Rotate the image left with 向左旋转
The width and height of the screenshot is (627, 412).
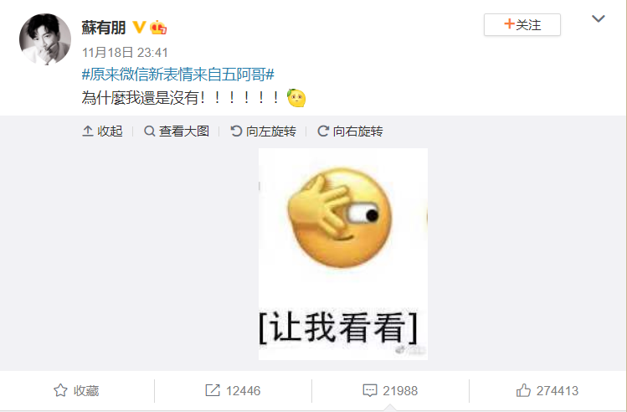pos(264,131)
